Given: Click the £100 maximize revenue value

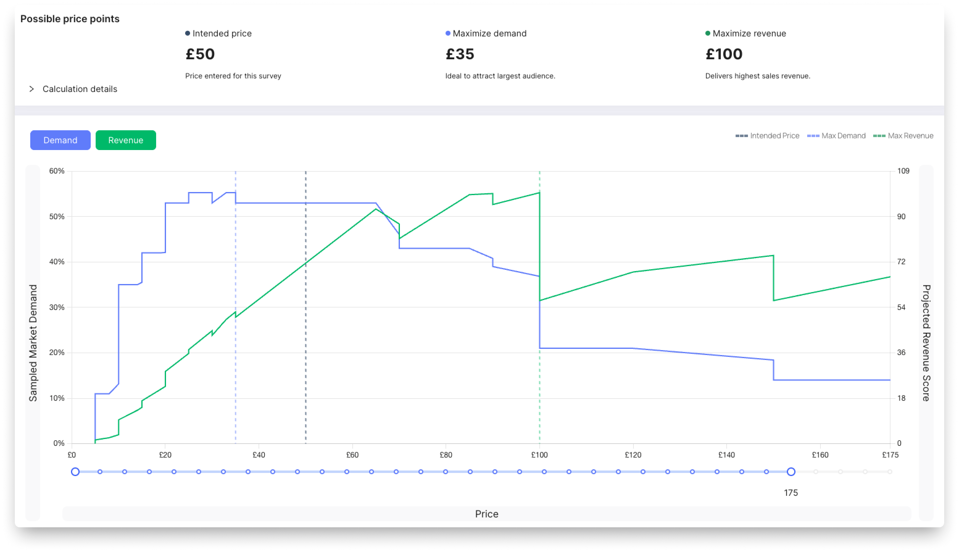Looking at the screenshot, I should pyautogui.click(x=724, y=54).
